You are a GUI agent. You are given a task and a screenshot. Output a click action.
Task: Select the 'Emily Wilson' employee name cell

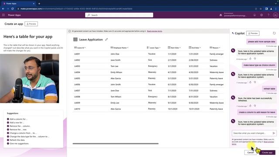[x=116, y=72]
